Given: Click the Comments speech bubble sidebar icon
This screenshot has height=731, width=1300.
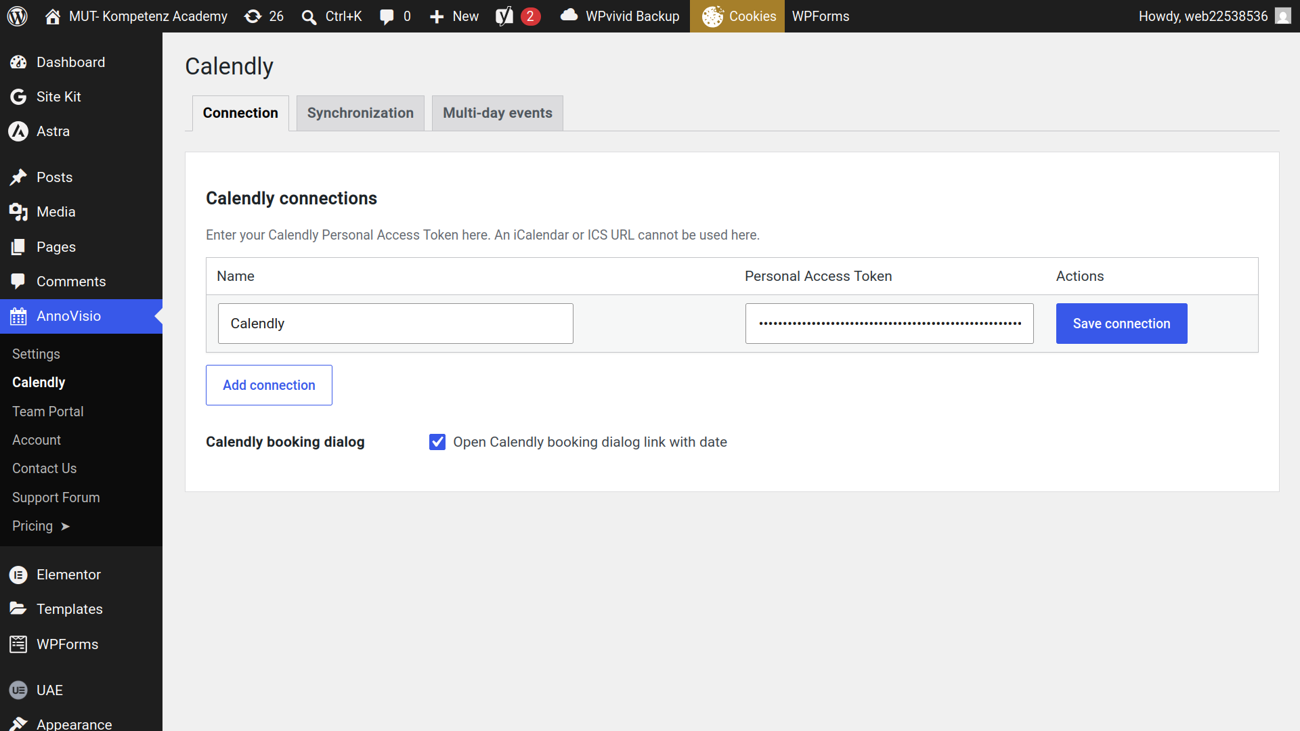Looking at the screenshot, I should [18, 282].
